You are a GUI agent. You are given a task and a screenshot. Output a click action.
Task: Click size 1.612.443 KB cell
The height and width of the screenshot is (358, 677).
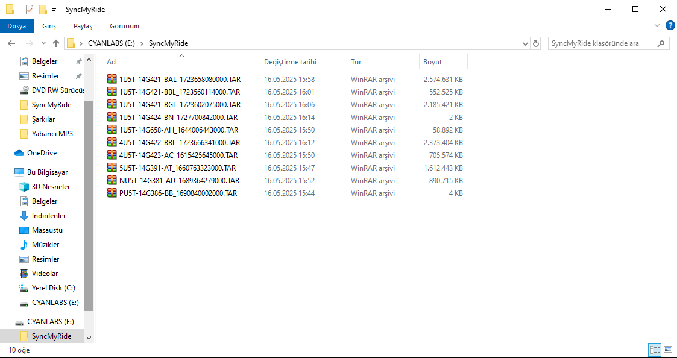pos(443,168)
